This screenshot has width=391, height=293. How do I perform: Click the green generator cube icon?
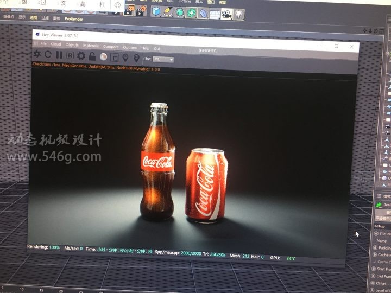(180, 12)
